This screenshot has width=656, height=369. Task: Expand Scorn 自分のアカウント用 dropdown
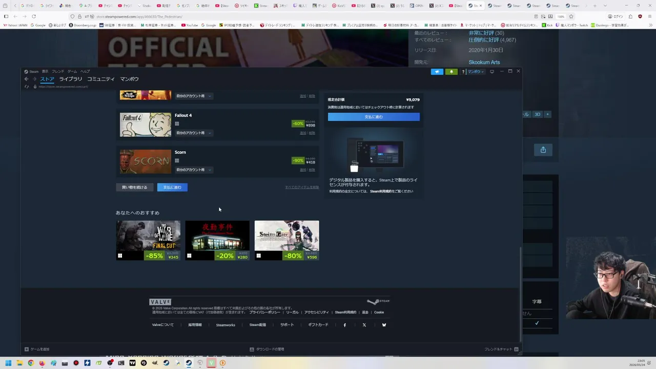pyautogui.click(x=194, y=170)
